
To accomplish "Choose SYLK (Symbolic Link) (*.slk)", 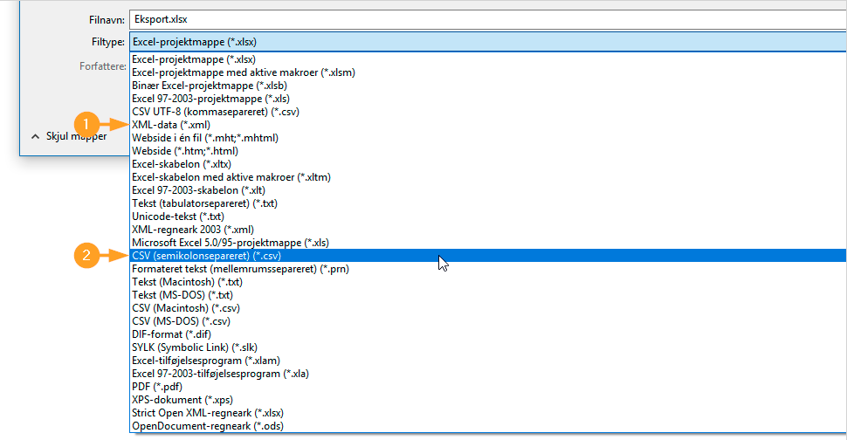I will pyautogui.click(x=488, y=347).
